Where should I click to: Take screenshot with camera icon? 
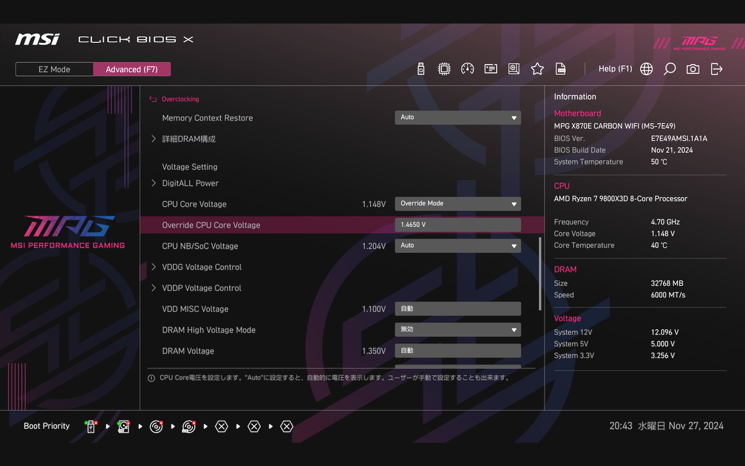693,69
